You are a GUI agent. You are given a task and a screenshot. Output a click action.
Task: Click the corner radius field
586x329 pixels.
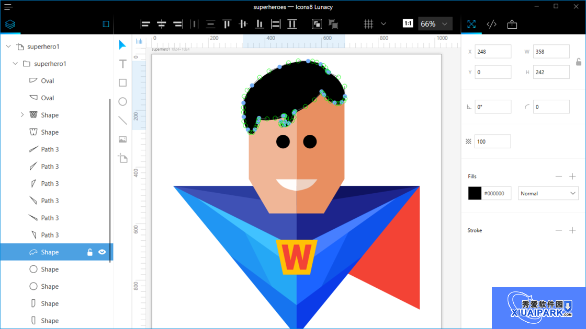coord(551,107)
